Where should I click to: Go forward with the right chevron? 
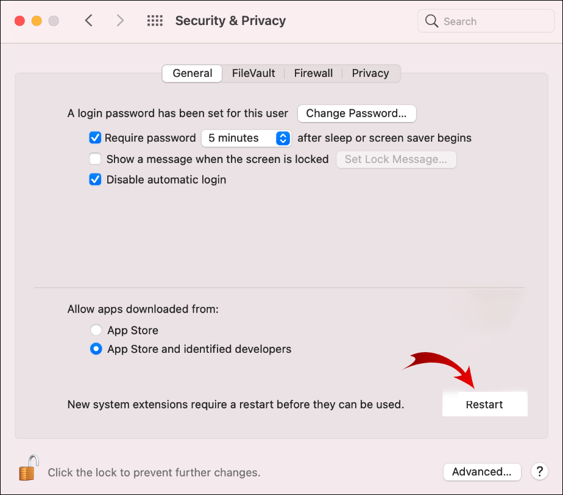120,21
